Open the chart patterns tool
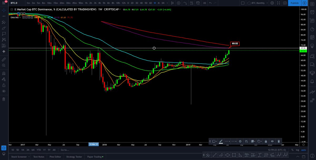The height and width of the screenshot is (160, 316). [4, 40]
